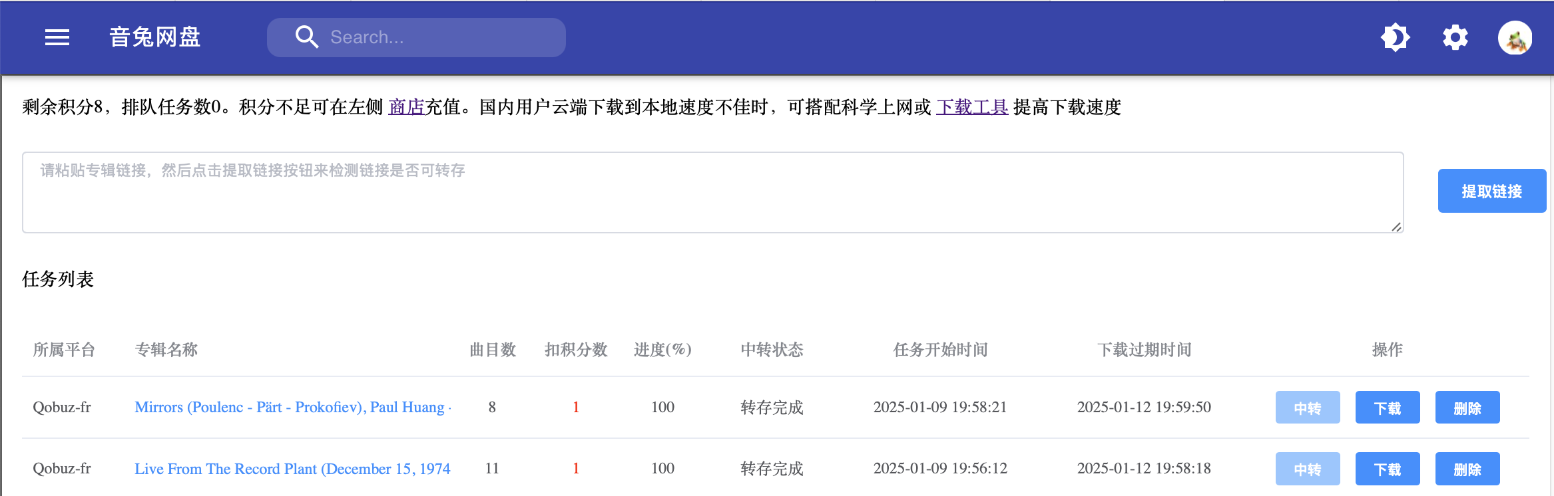This screenshot has height=496, width=1554.
Task: Click the 曲目数 column header
Action: [x=493, y=350]
